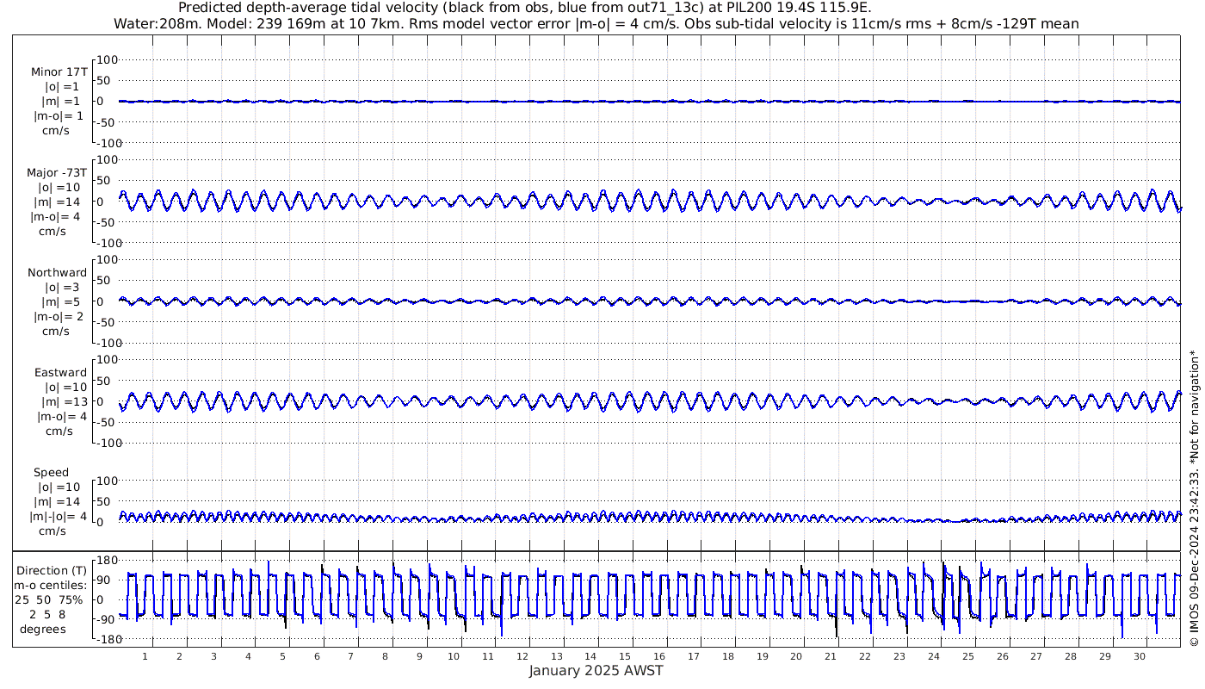Click the day 27 label on the x-axis

pyautogui.click(x=1036, y=656)
